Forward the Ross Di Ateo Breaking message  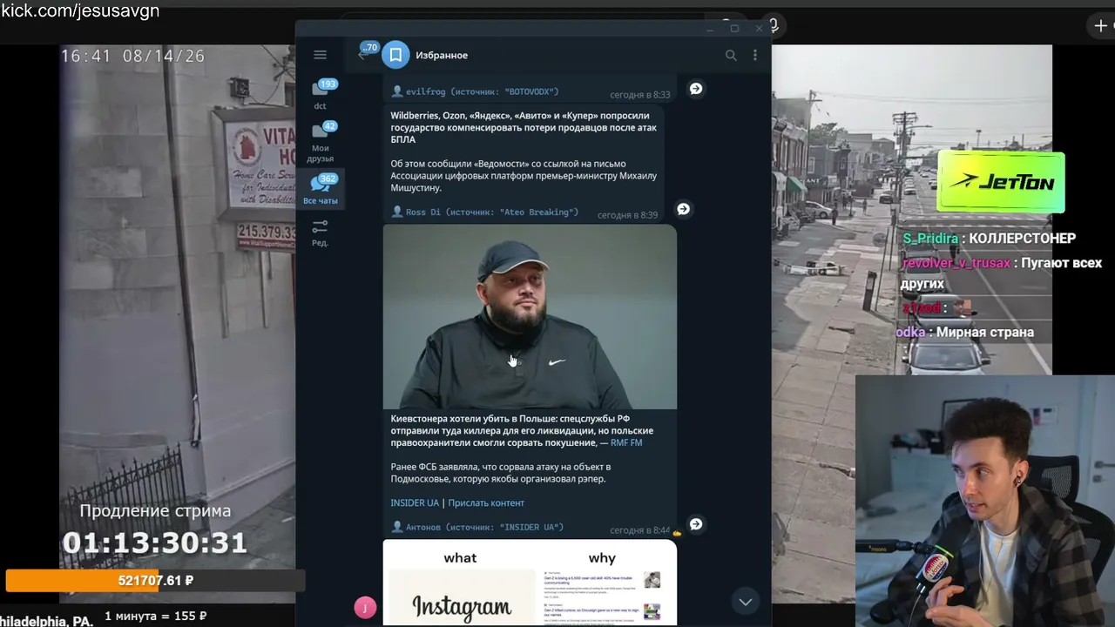click(683, 209)
